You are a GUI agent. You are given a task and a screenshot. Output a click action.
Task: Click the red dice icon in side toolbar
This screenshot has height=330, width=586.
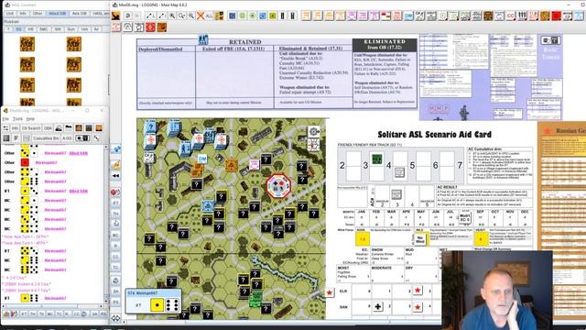(x=115, y=192)
